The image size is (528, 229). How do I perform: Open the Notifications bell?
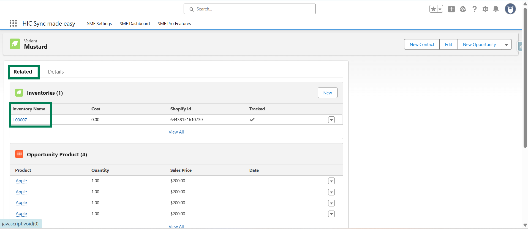click(496, 9)
